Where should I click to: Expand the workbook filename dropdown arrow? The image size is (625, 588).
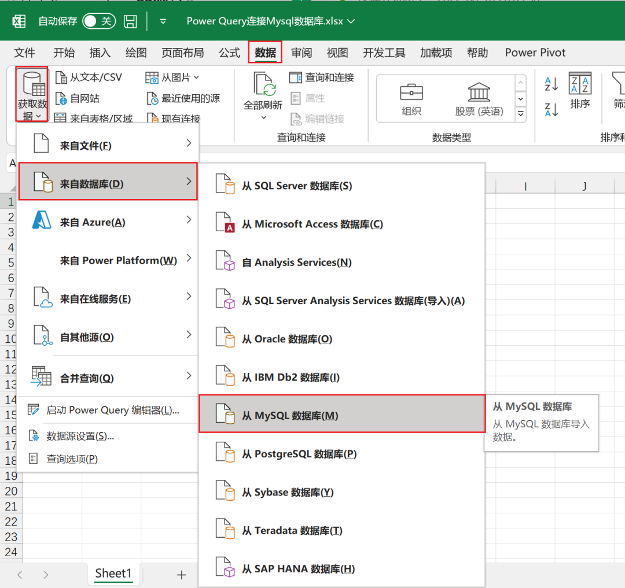pyautogui.click(x=351, y=21)
